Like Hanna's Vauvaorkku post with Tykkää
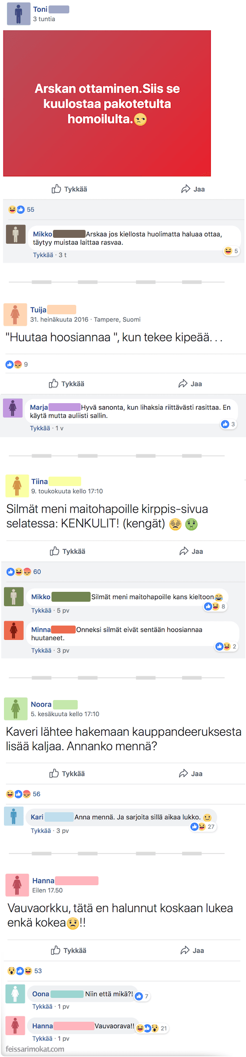The width and height of the screenshot is (246, 1057). [68, 950]
